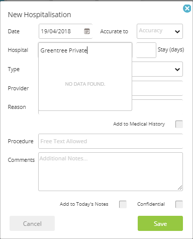The width and height of the screenshot is (193, 239).
Task: Click the Save button
Action: [x=160, y=223]
